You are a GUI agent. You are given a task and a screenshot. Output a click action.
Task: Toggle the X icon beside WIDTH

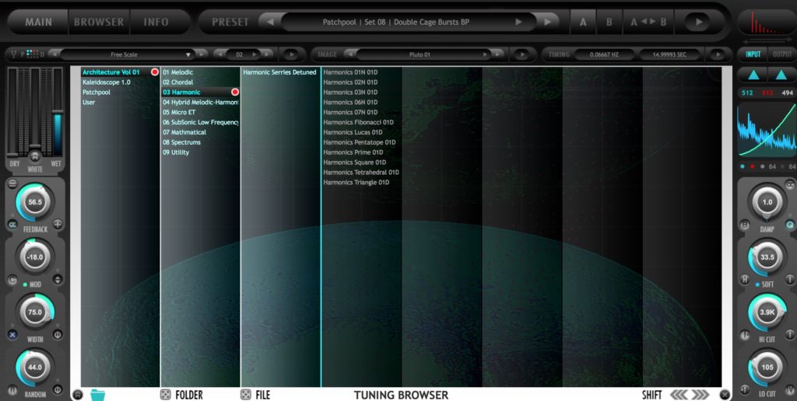(x=12, y=334)
